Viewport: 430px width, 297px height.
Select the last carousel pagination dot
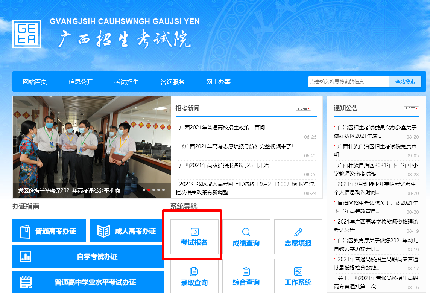pos(164,190)
